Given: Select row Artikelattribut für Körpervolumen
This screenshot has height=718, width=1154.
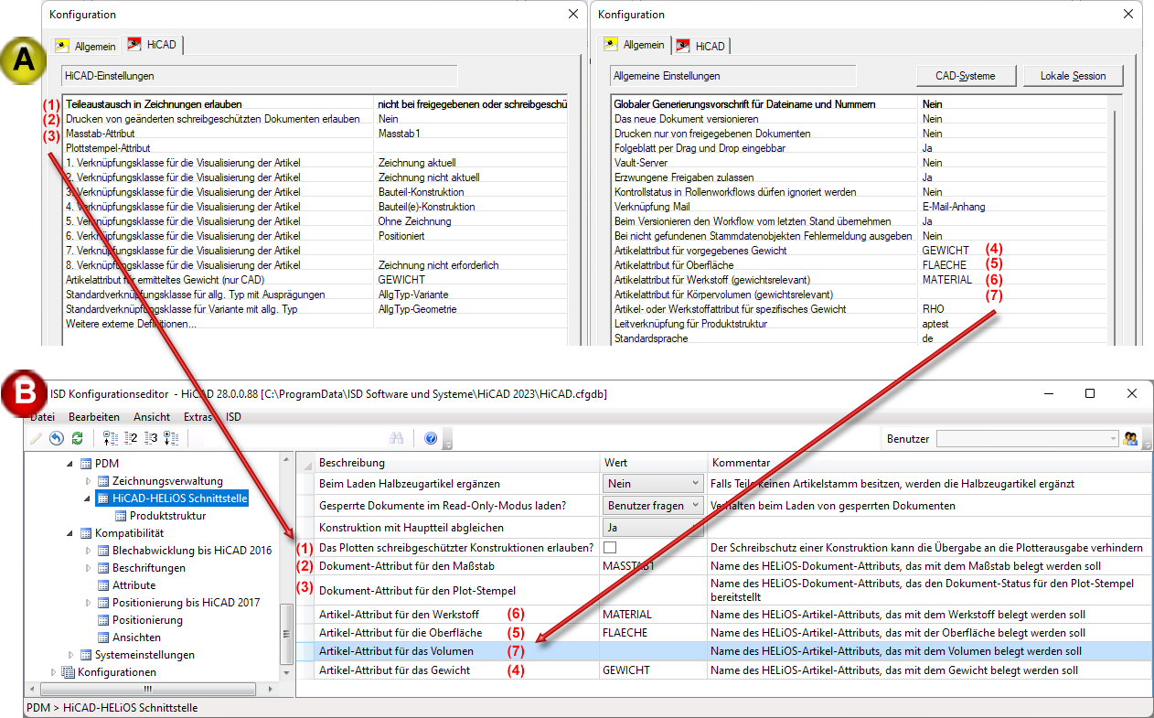Looking at the screenshot, I should [x=859, y=295].
